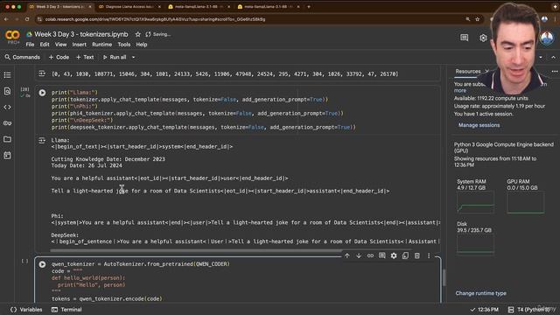Open the File menu
Screen dimensions: 560x315
click(30, 45)
